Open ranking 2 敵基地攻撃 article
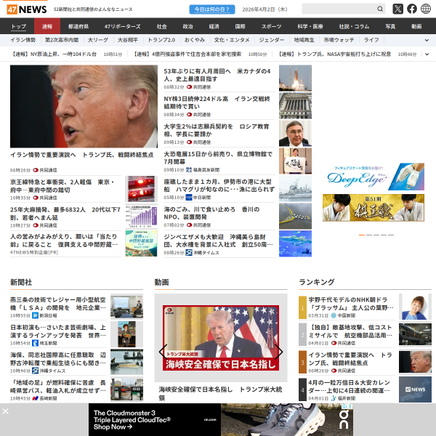 point(350,331)
